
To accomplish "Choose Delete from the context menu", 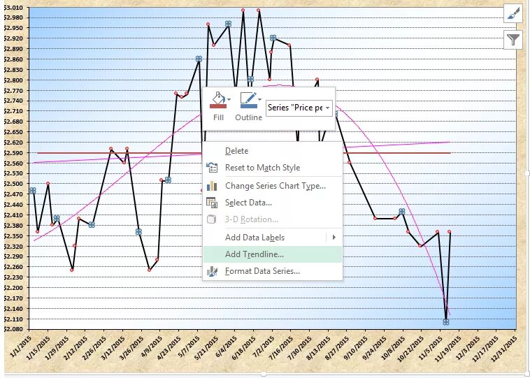I will pos(273,151).
